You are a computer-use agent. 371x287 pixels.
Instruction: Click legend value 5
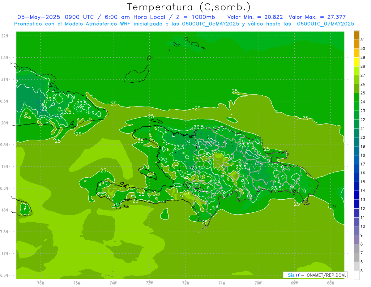click(x=362, y=271)
